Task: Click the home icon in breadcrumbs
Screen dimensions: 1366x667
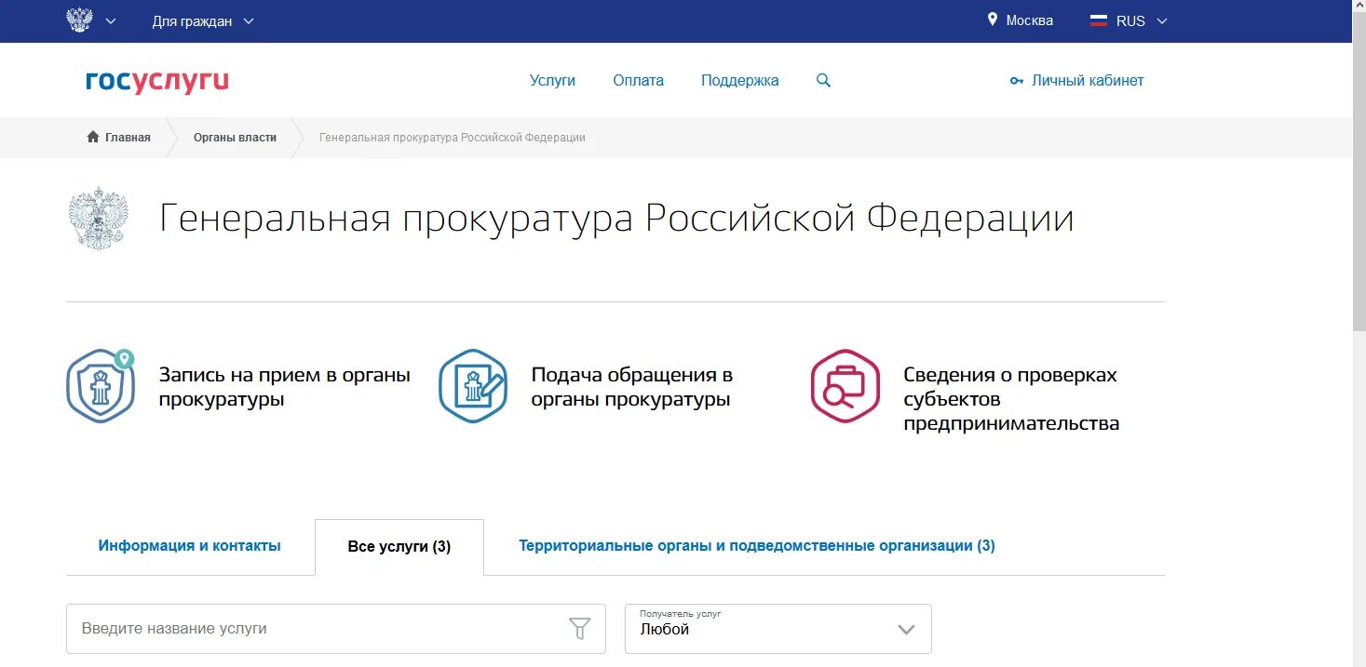Action: [93, 137]
